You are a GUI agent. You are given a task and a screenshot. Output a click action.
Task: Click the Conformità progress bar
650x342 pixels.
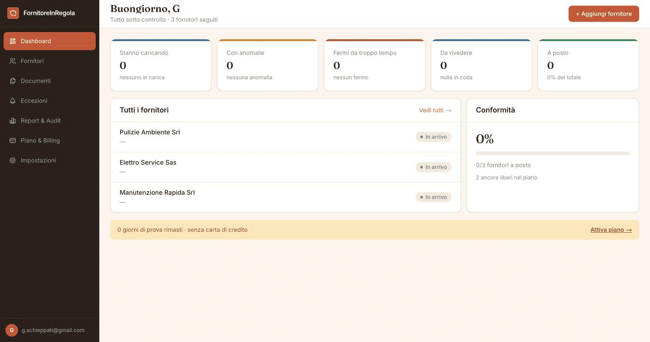552,153
